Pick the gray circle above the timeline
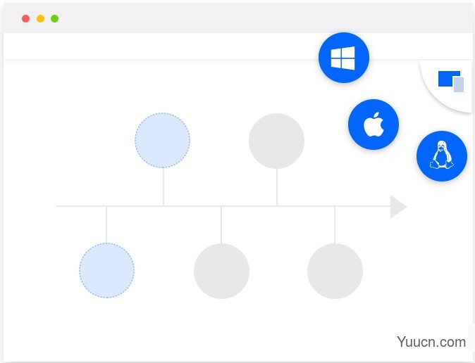Image resolution: width=475 pixels, height=363 pixels. click(x=276, y=141)
